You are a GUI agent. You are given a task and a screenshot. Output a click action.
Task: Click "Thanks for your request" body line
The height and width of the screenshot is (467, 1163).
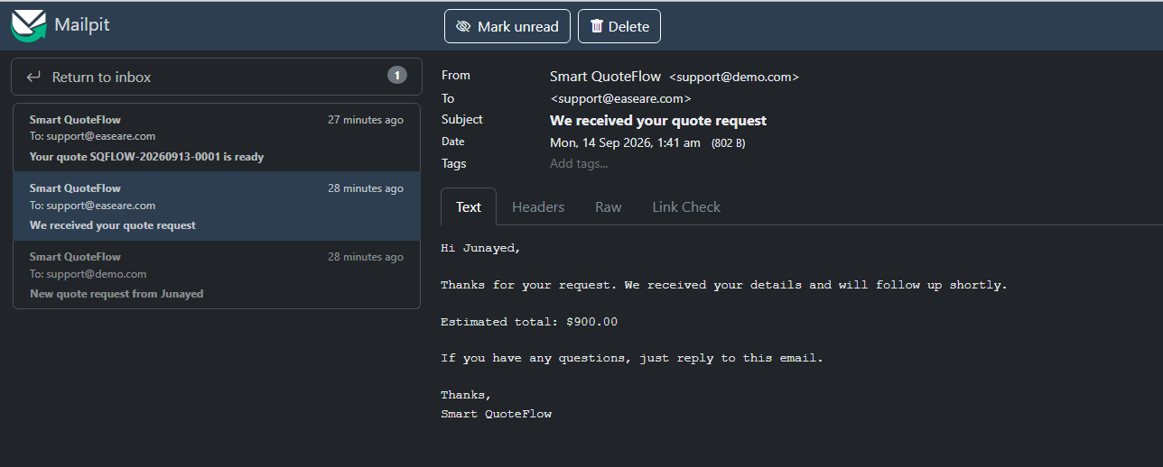click(723, 285)
